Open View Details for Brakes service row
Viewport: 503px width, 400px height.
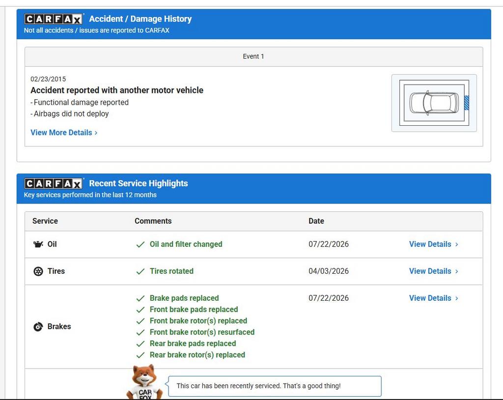(433, 298)
